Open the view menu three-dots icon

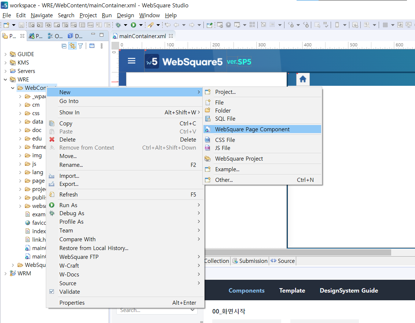point(102,46)
